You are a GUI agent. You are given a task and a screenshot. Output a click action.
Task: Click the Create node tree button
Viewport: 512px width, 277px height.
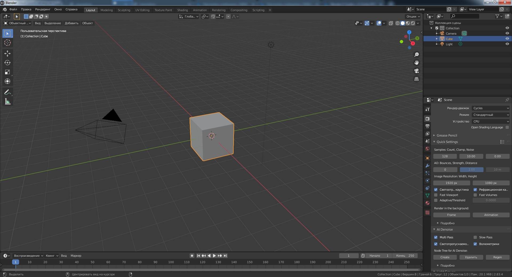(x=445, y=257)
